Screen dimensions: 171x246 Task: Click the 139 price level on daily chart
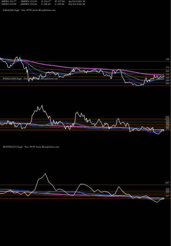tap(168, 81)
